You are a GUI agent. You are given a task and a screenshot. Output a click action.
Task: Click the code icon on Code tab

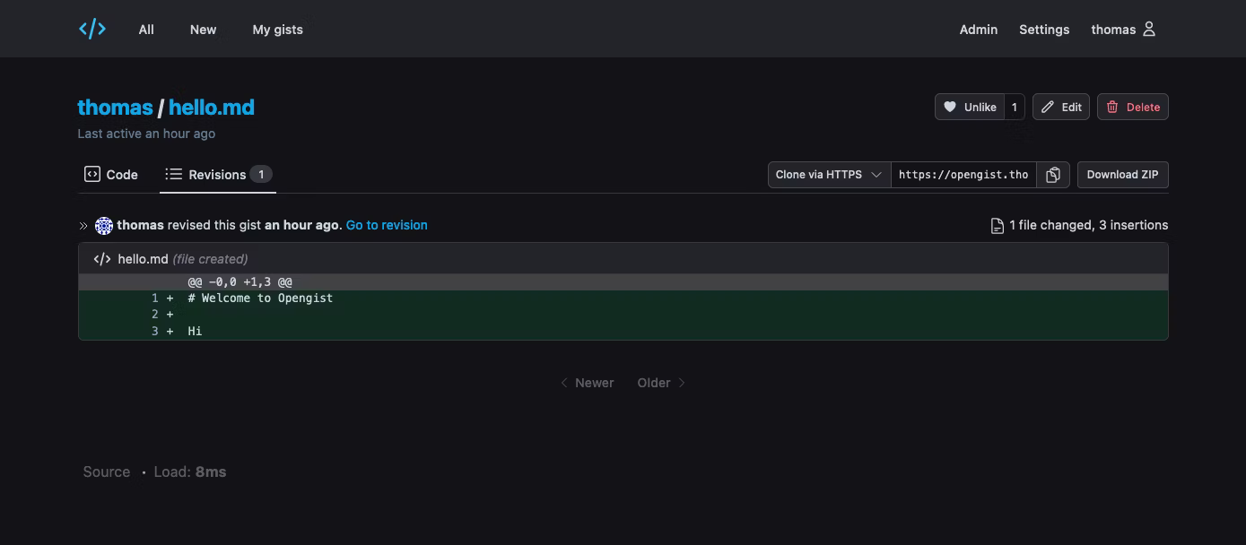click(92, 174)
